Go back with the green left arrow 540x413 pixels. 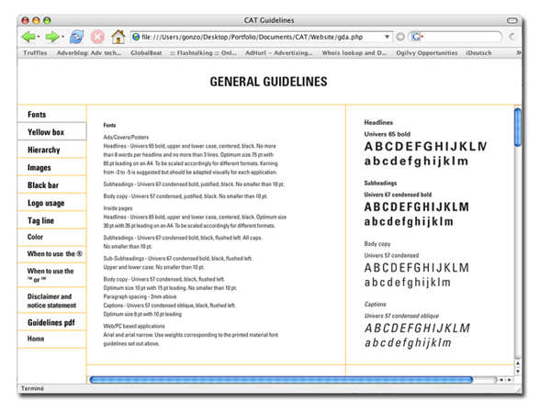tap(28, 37)
